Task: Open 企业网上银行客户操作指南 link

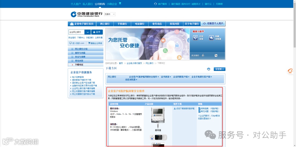Action: pos(84,88)
